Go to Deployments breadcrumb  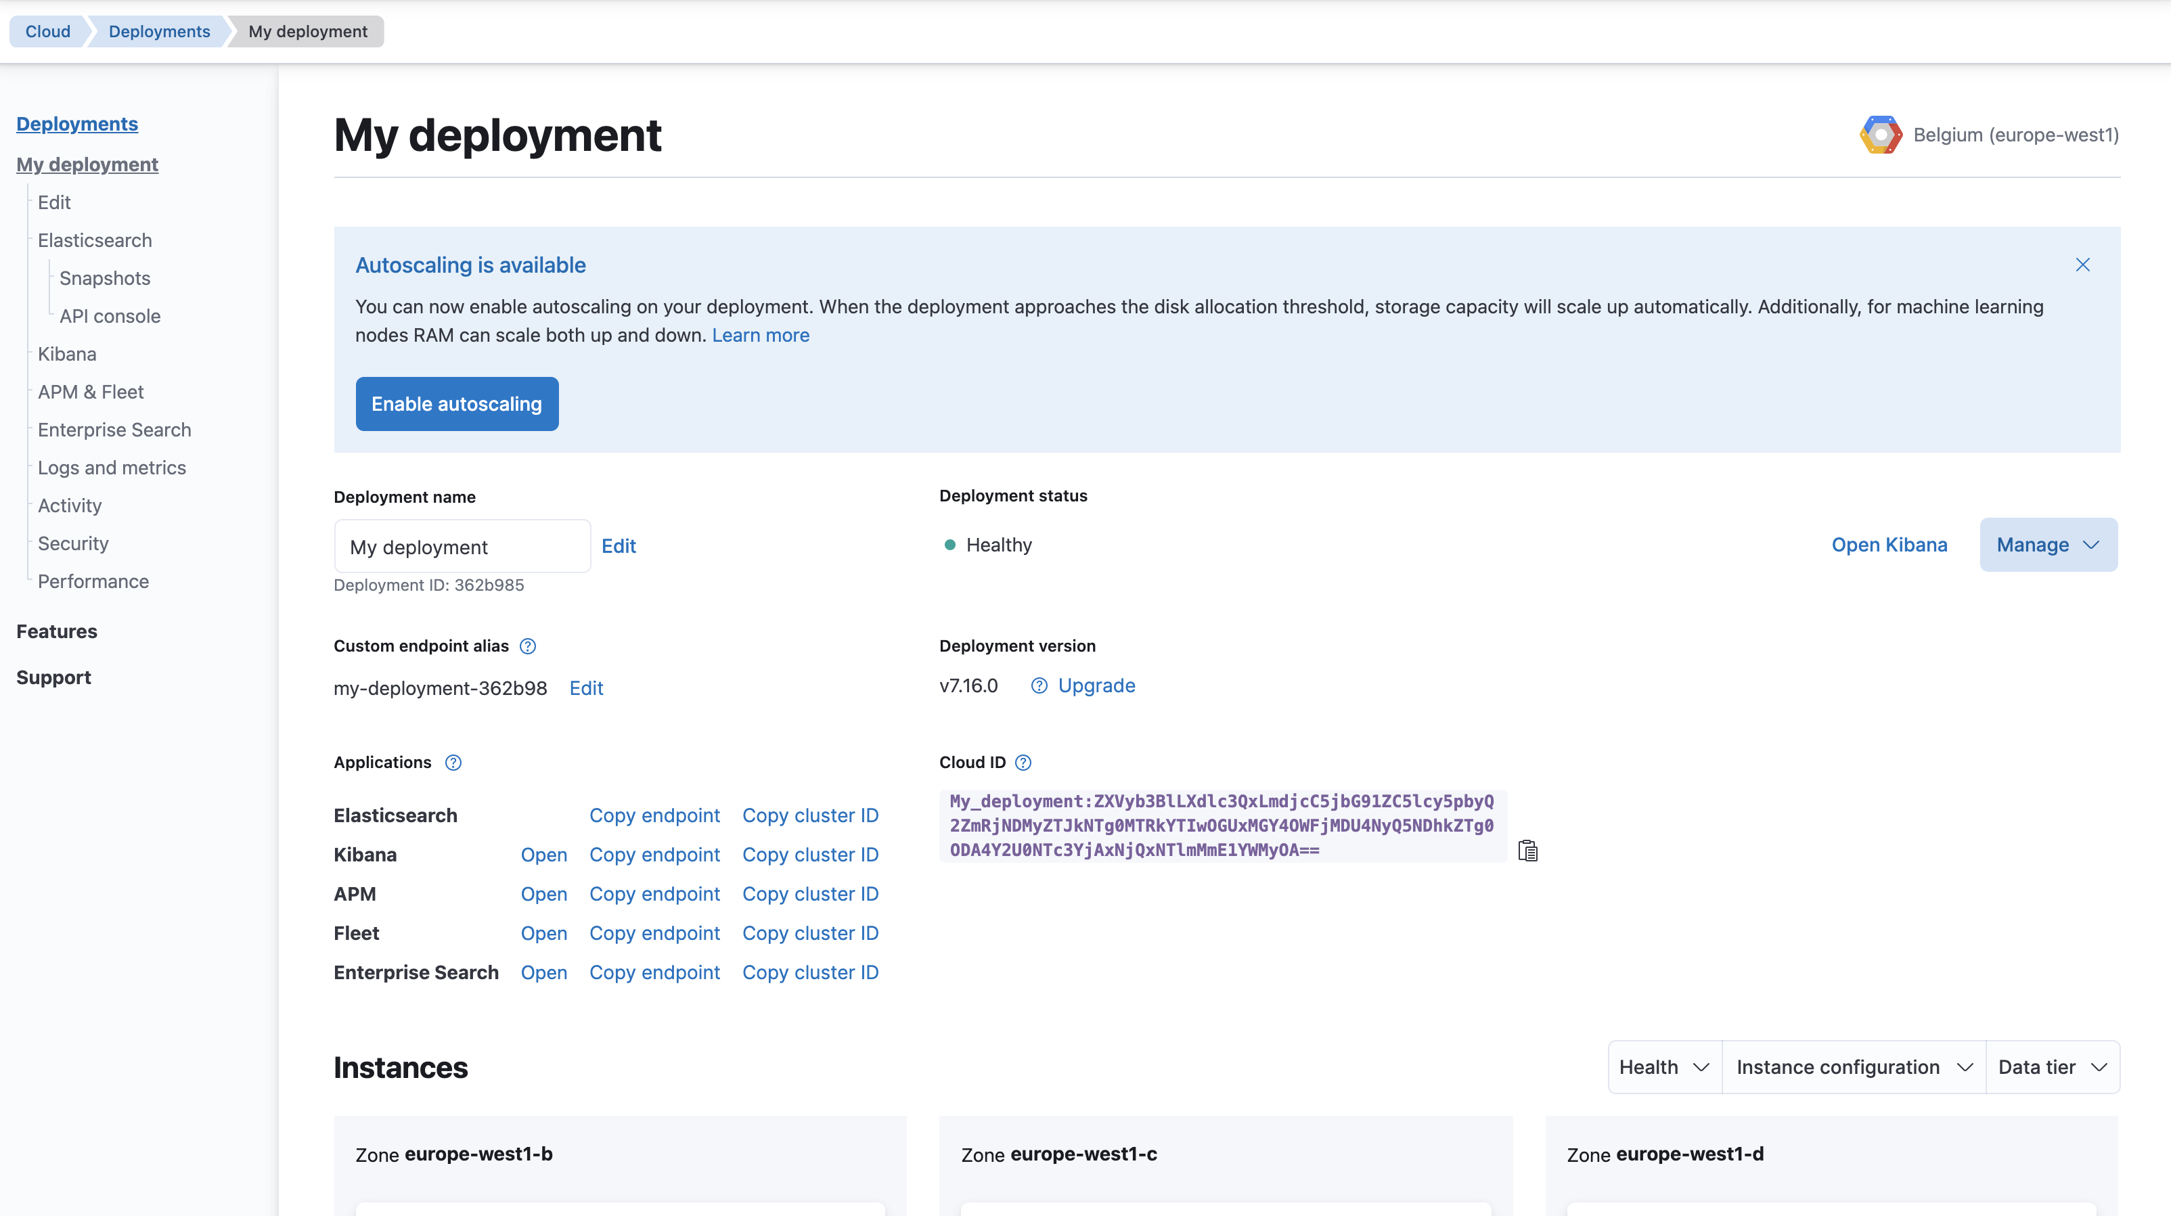(x=159, y=31)
